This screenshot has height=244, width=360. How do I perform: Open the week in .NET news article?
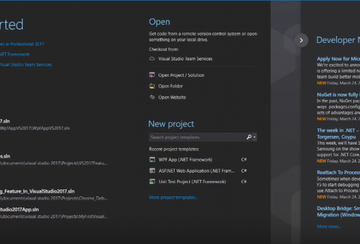tap(338, 130)
